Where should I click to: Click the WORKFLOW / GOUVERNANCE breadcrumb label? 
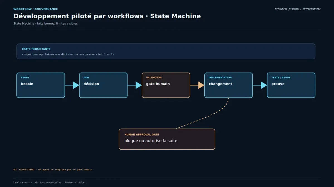[x=36, y=9]
